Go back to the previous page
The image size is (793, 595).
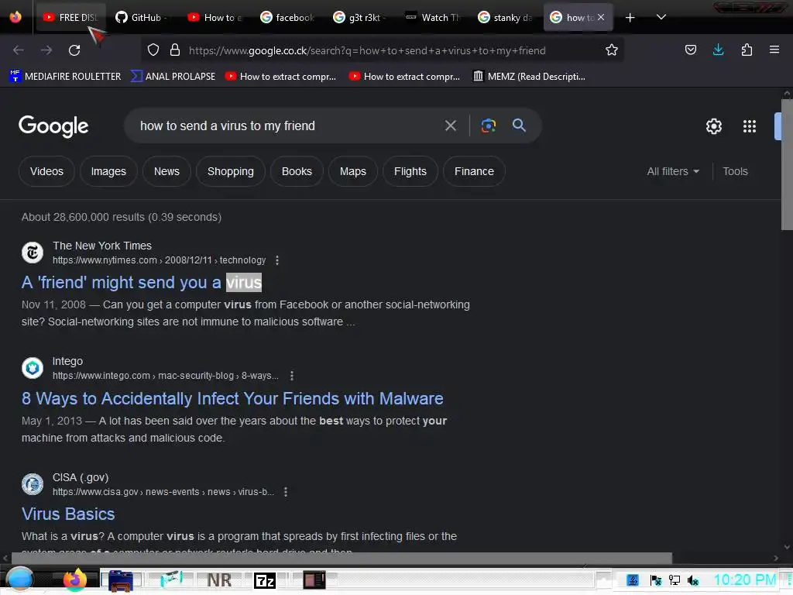point(19,50)
